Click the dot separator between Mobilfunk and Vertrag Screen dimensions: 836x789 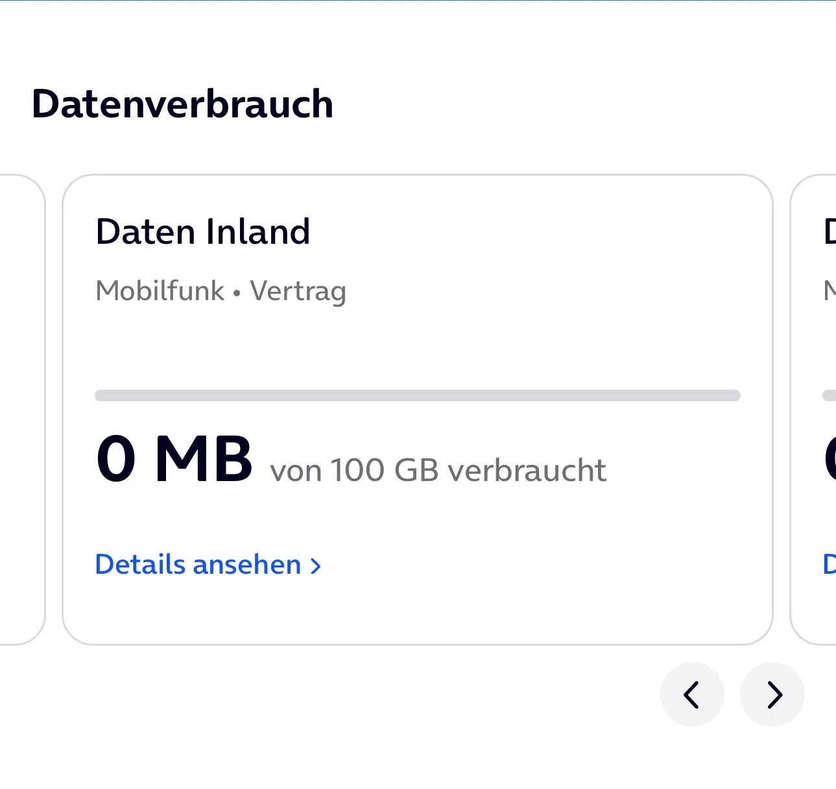click(x=237, y=293)
